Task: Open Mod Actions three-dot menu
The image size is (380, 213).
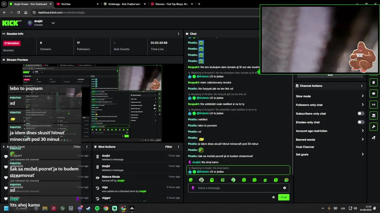Action: pyautogui.click(x=178, y=147)
